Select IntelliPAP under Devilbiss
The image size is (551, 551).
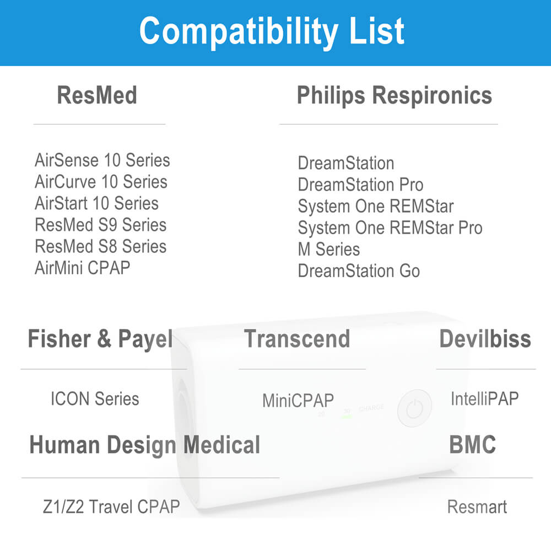click(484, 399)
